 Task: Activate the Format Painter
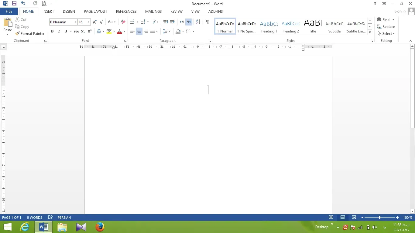coord(30,34)
